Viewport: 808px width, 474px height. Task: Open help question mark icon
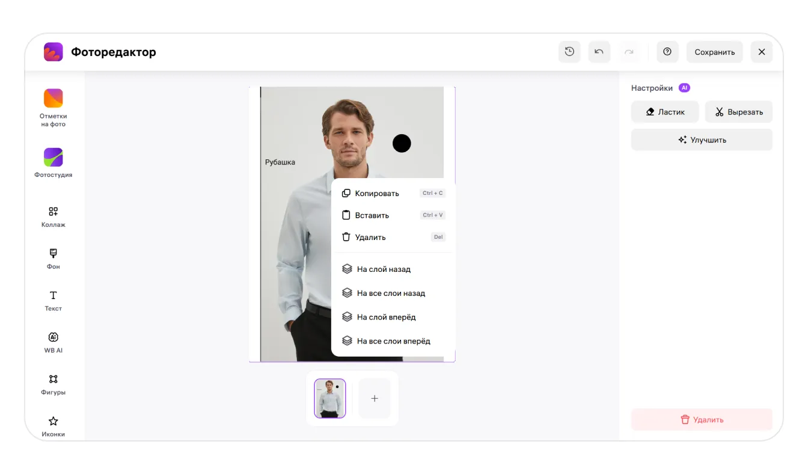click(x=667, y=52)
